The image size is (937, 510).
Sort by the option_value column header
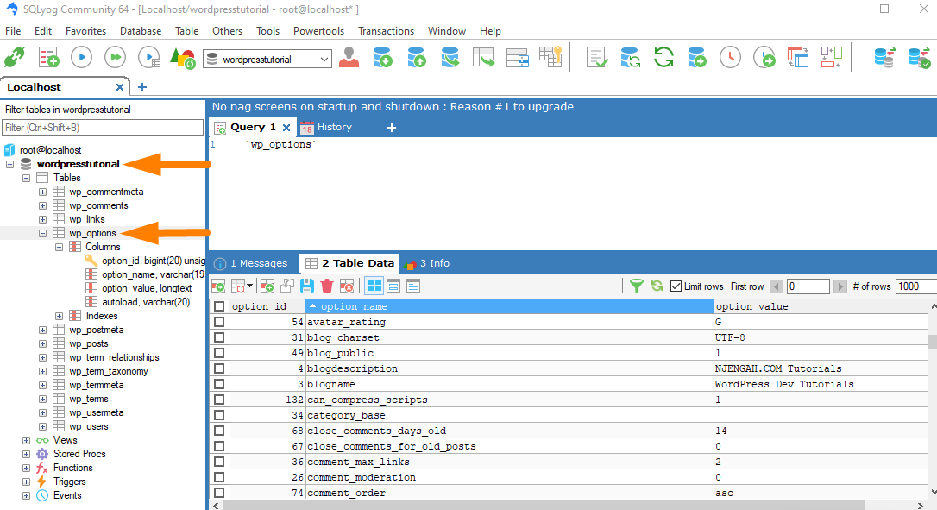tap(821, 306)
